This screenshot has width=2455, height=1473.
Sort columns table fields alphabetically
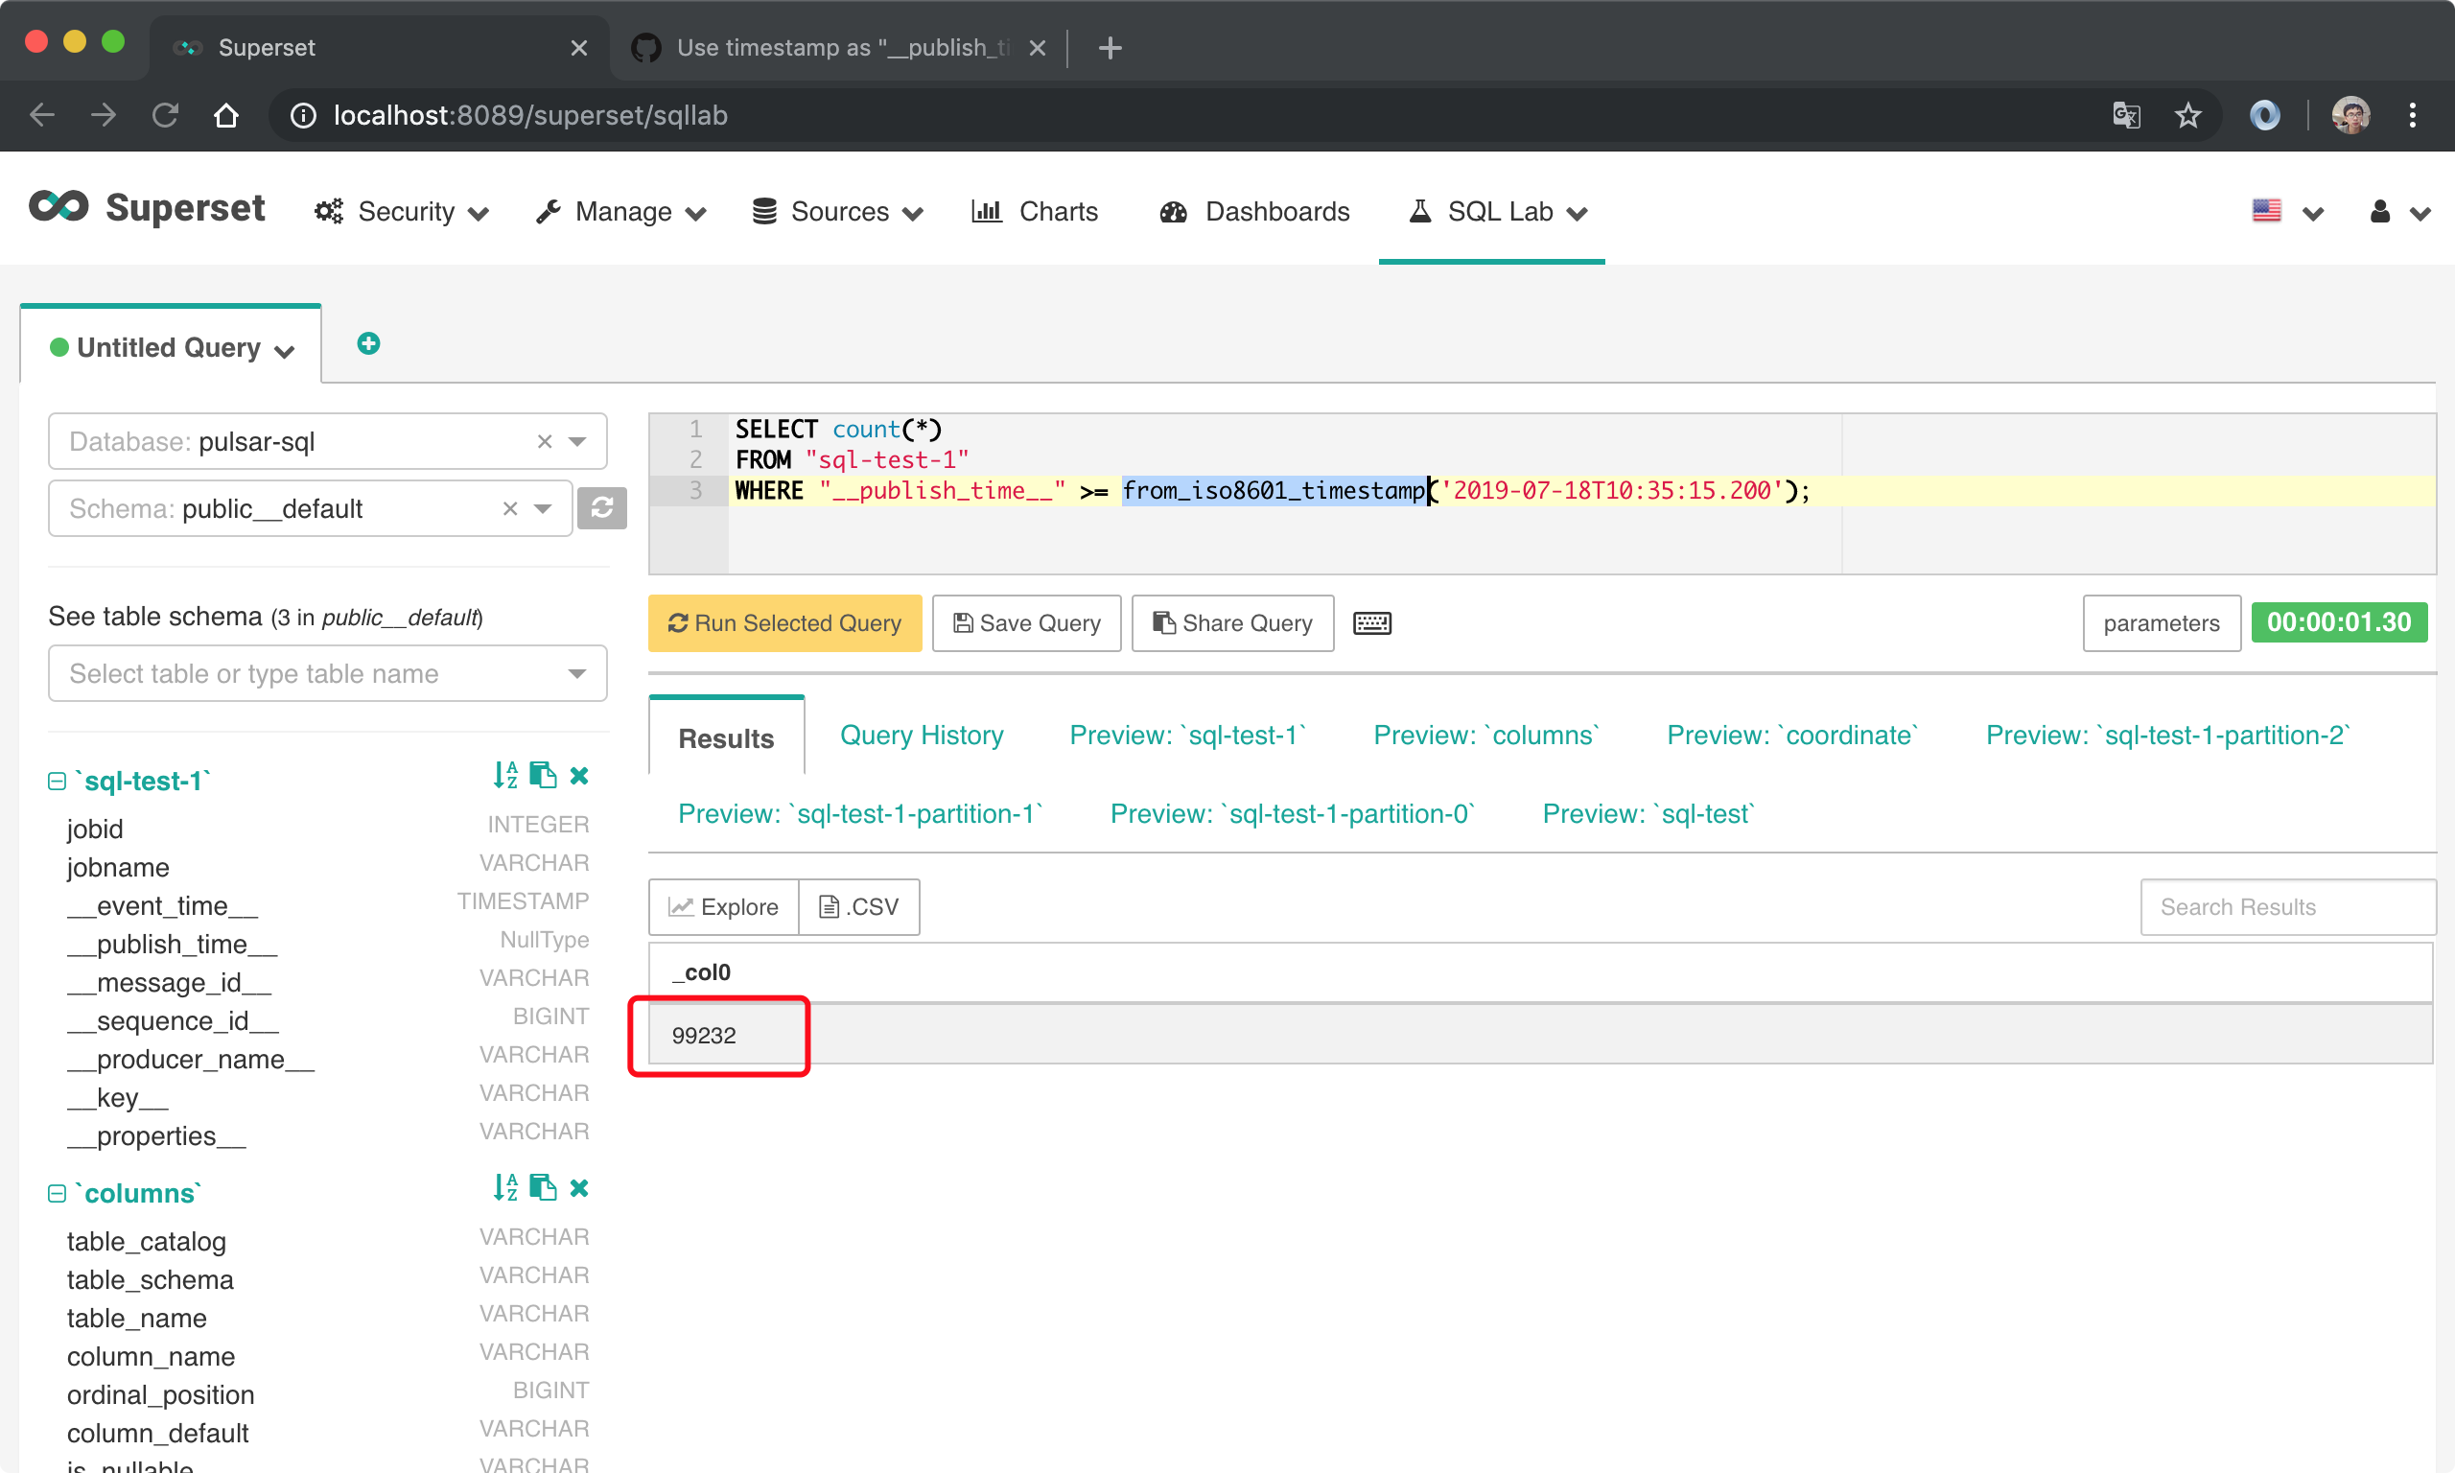[505, 1188]
